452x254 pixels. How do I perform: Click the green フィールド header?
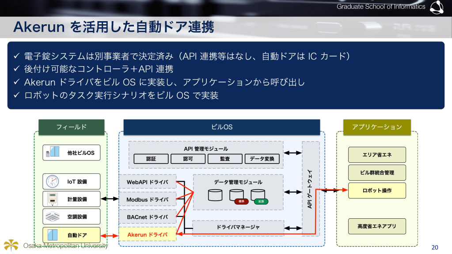(72, 127)
